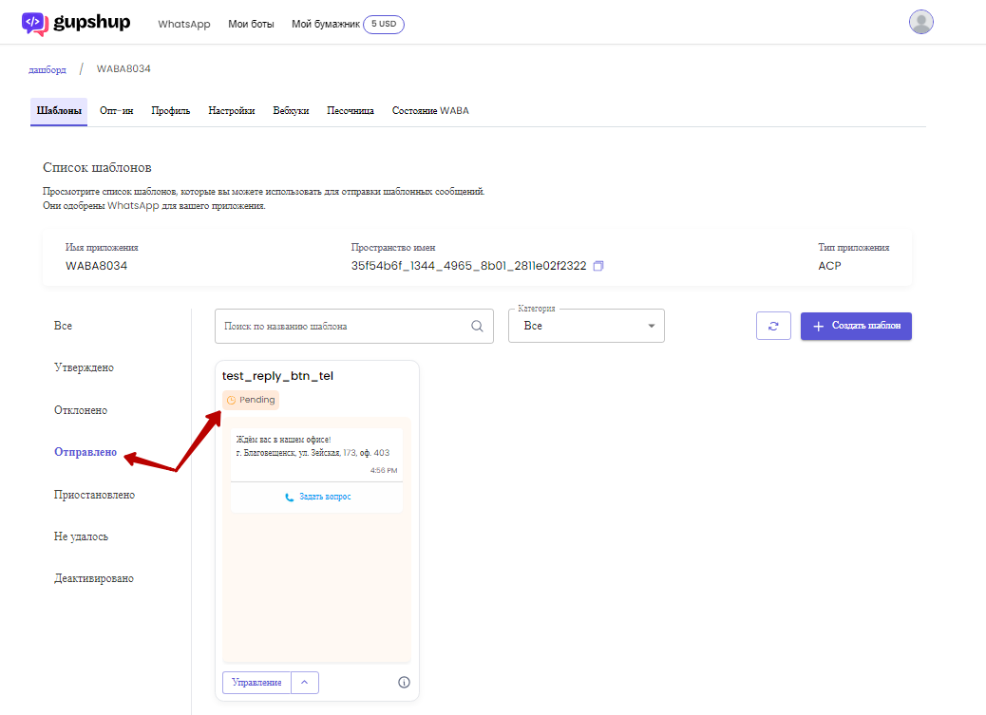The image size is (986, 715).
Task: Click the Создать шаблон button
Action: tap(856, 326)
